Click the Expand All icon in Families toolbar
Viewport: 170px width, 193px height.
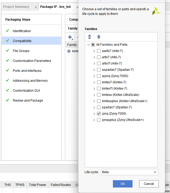[x=99, y=37]
